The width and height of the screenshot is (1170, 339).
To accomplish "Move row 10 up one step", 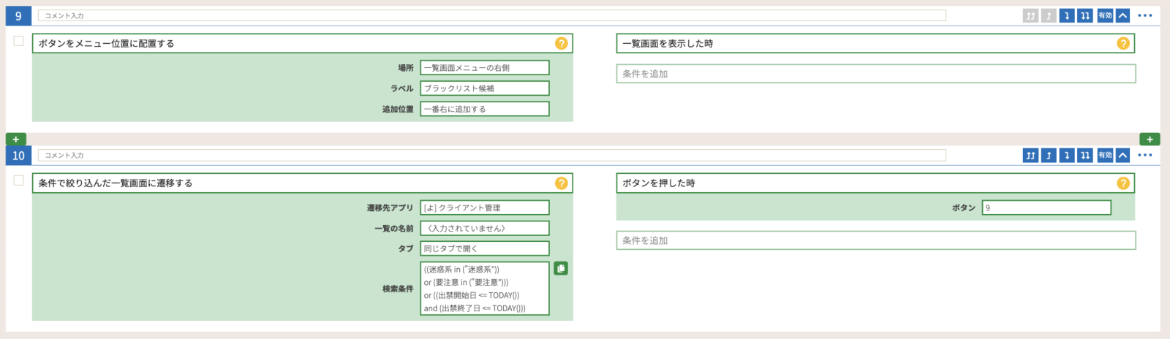I will [1049, 156].
